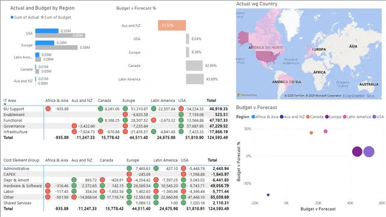Screen dimensions: 386x217
Task: Click red indicator beside -3,422.60 value
Action: click(74, 126)
